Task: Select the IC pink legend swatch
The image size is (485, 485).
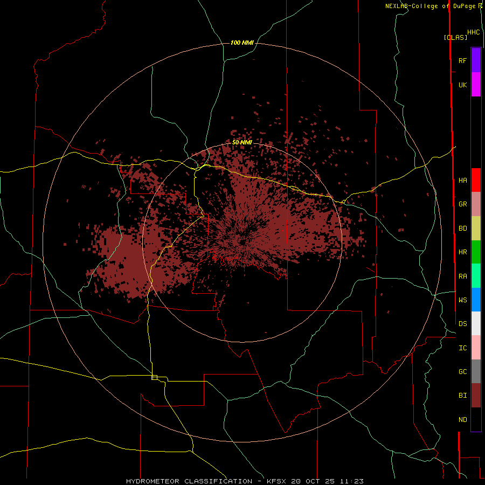Action: tap(476, 348)
